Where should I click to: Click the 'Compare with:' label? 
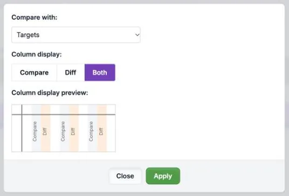tap(35, 17)
